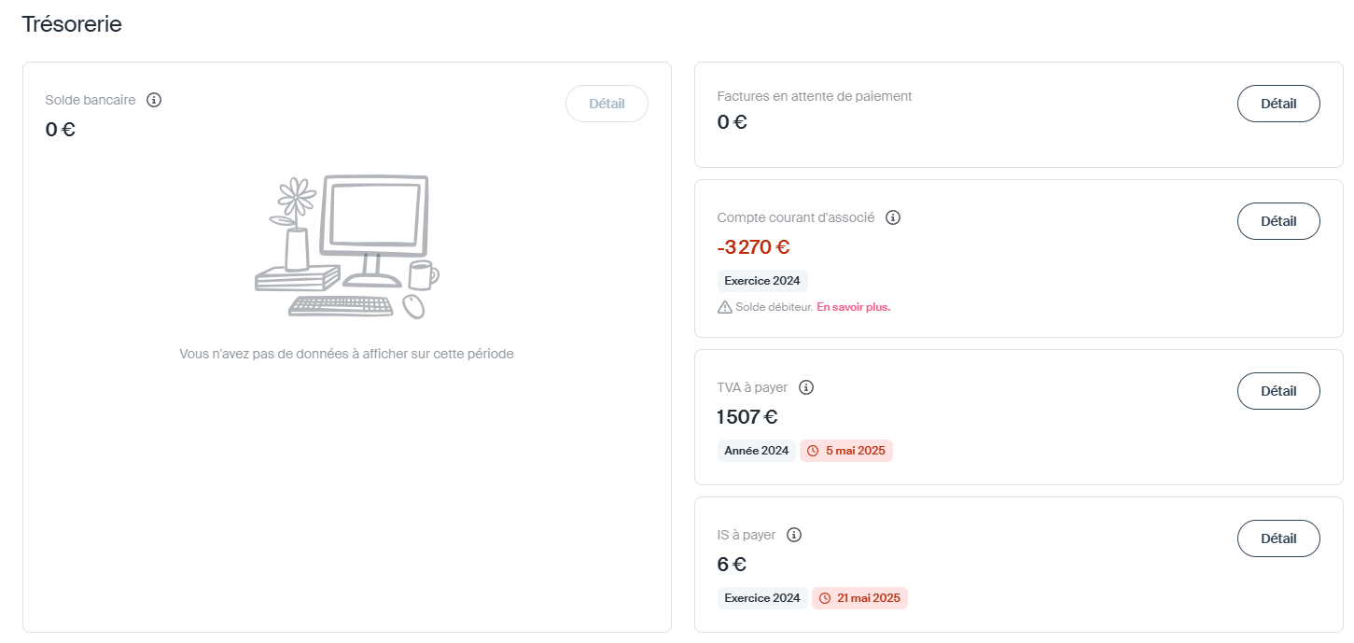The height and width of the screenshot is (643, 1354).
Task: Click the 21 mai 2025 due date badge
Action: (860, 598)
